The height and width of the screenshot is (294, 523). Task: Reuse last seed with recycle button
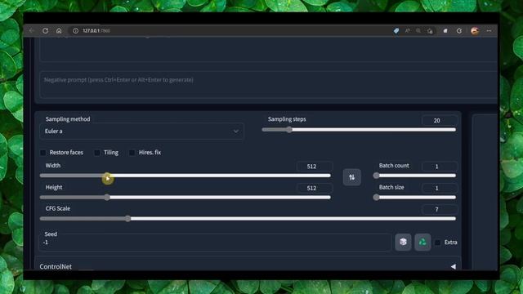click(422, 242)
